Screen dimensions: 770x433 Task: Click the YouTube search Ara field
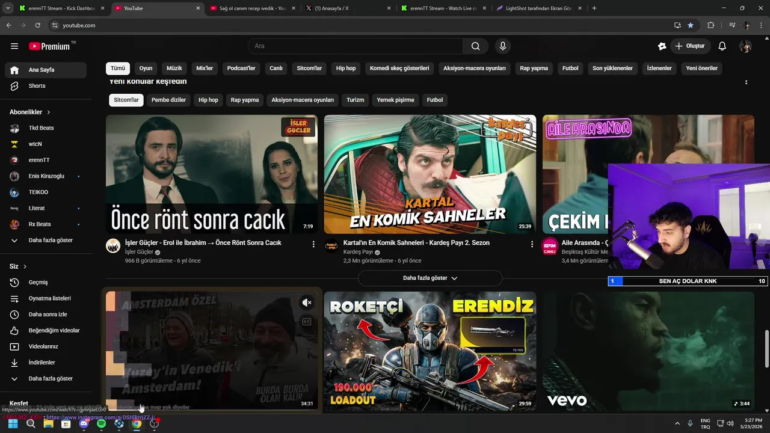pos(355,46)
